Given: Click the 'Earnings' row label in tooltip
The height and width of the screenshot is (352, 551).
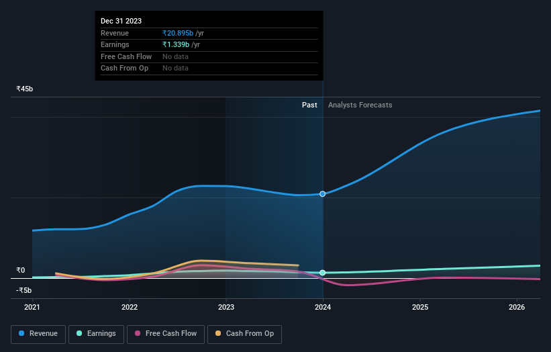Looking at the screenshot, I should (115, 44).
